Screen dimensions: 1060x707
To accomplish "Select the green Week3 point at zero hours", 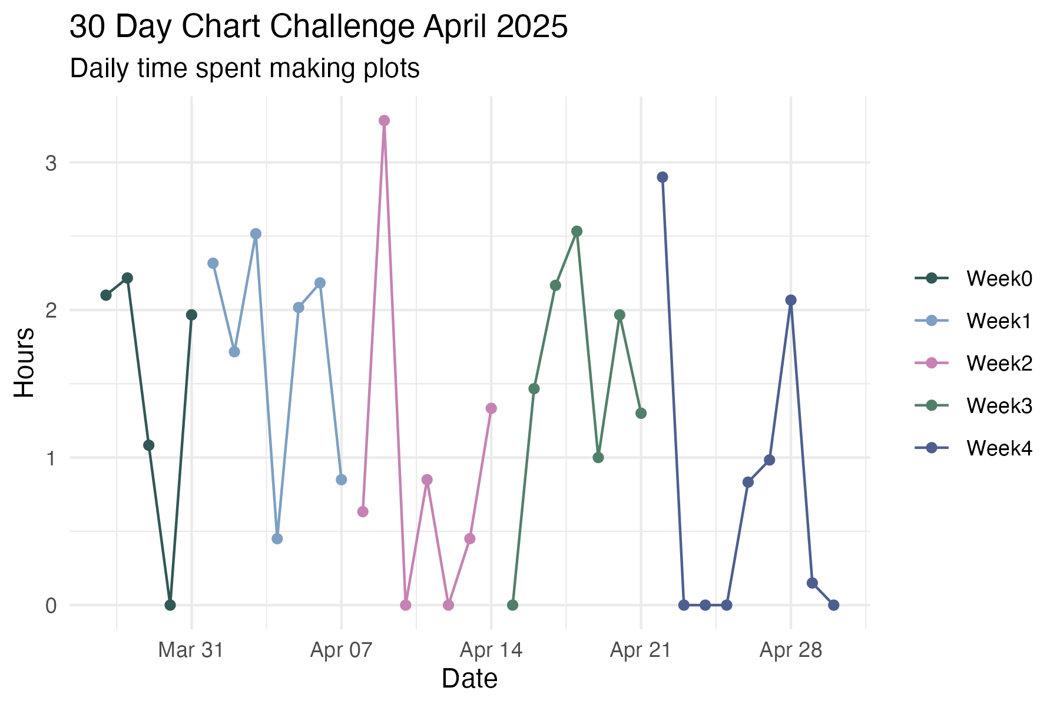I will point(512,605).
